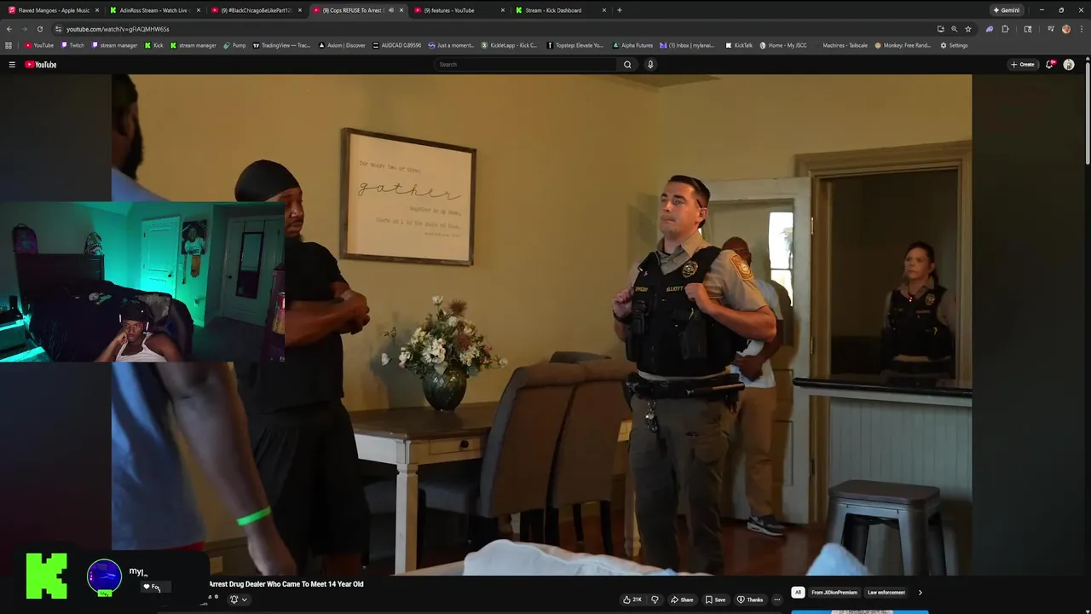The image size is (1091, 614).
Task: Like the video showing 21K
Action: [632, 600]
